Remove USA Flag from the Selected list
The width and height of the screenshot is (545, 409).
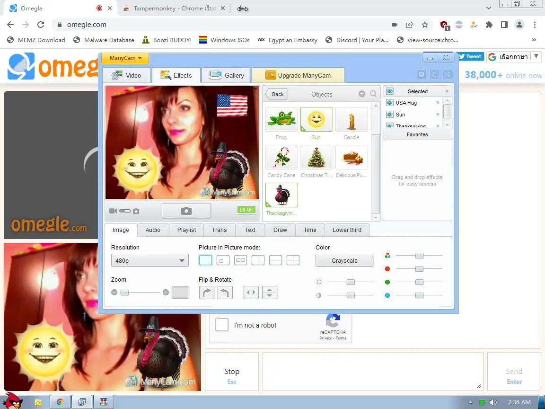438,102
